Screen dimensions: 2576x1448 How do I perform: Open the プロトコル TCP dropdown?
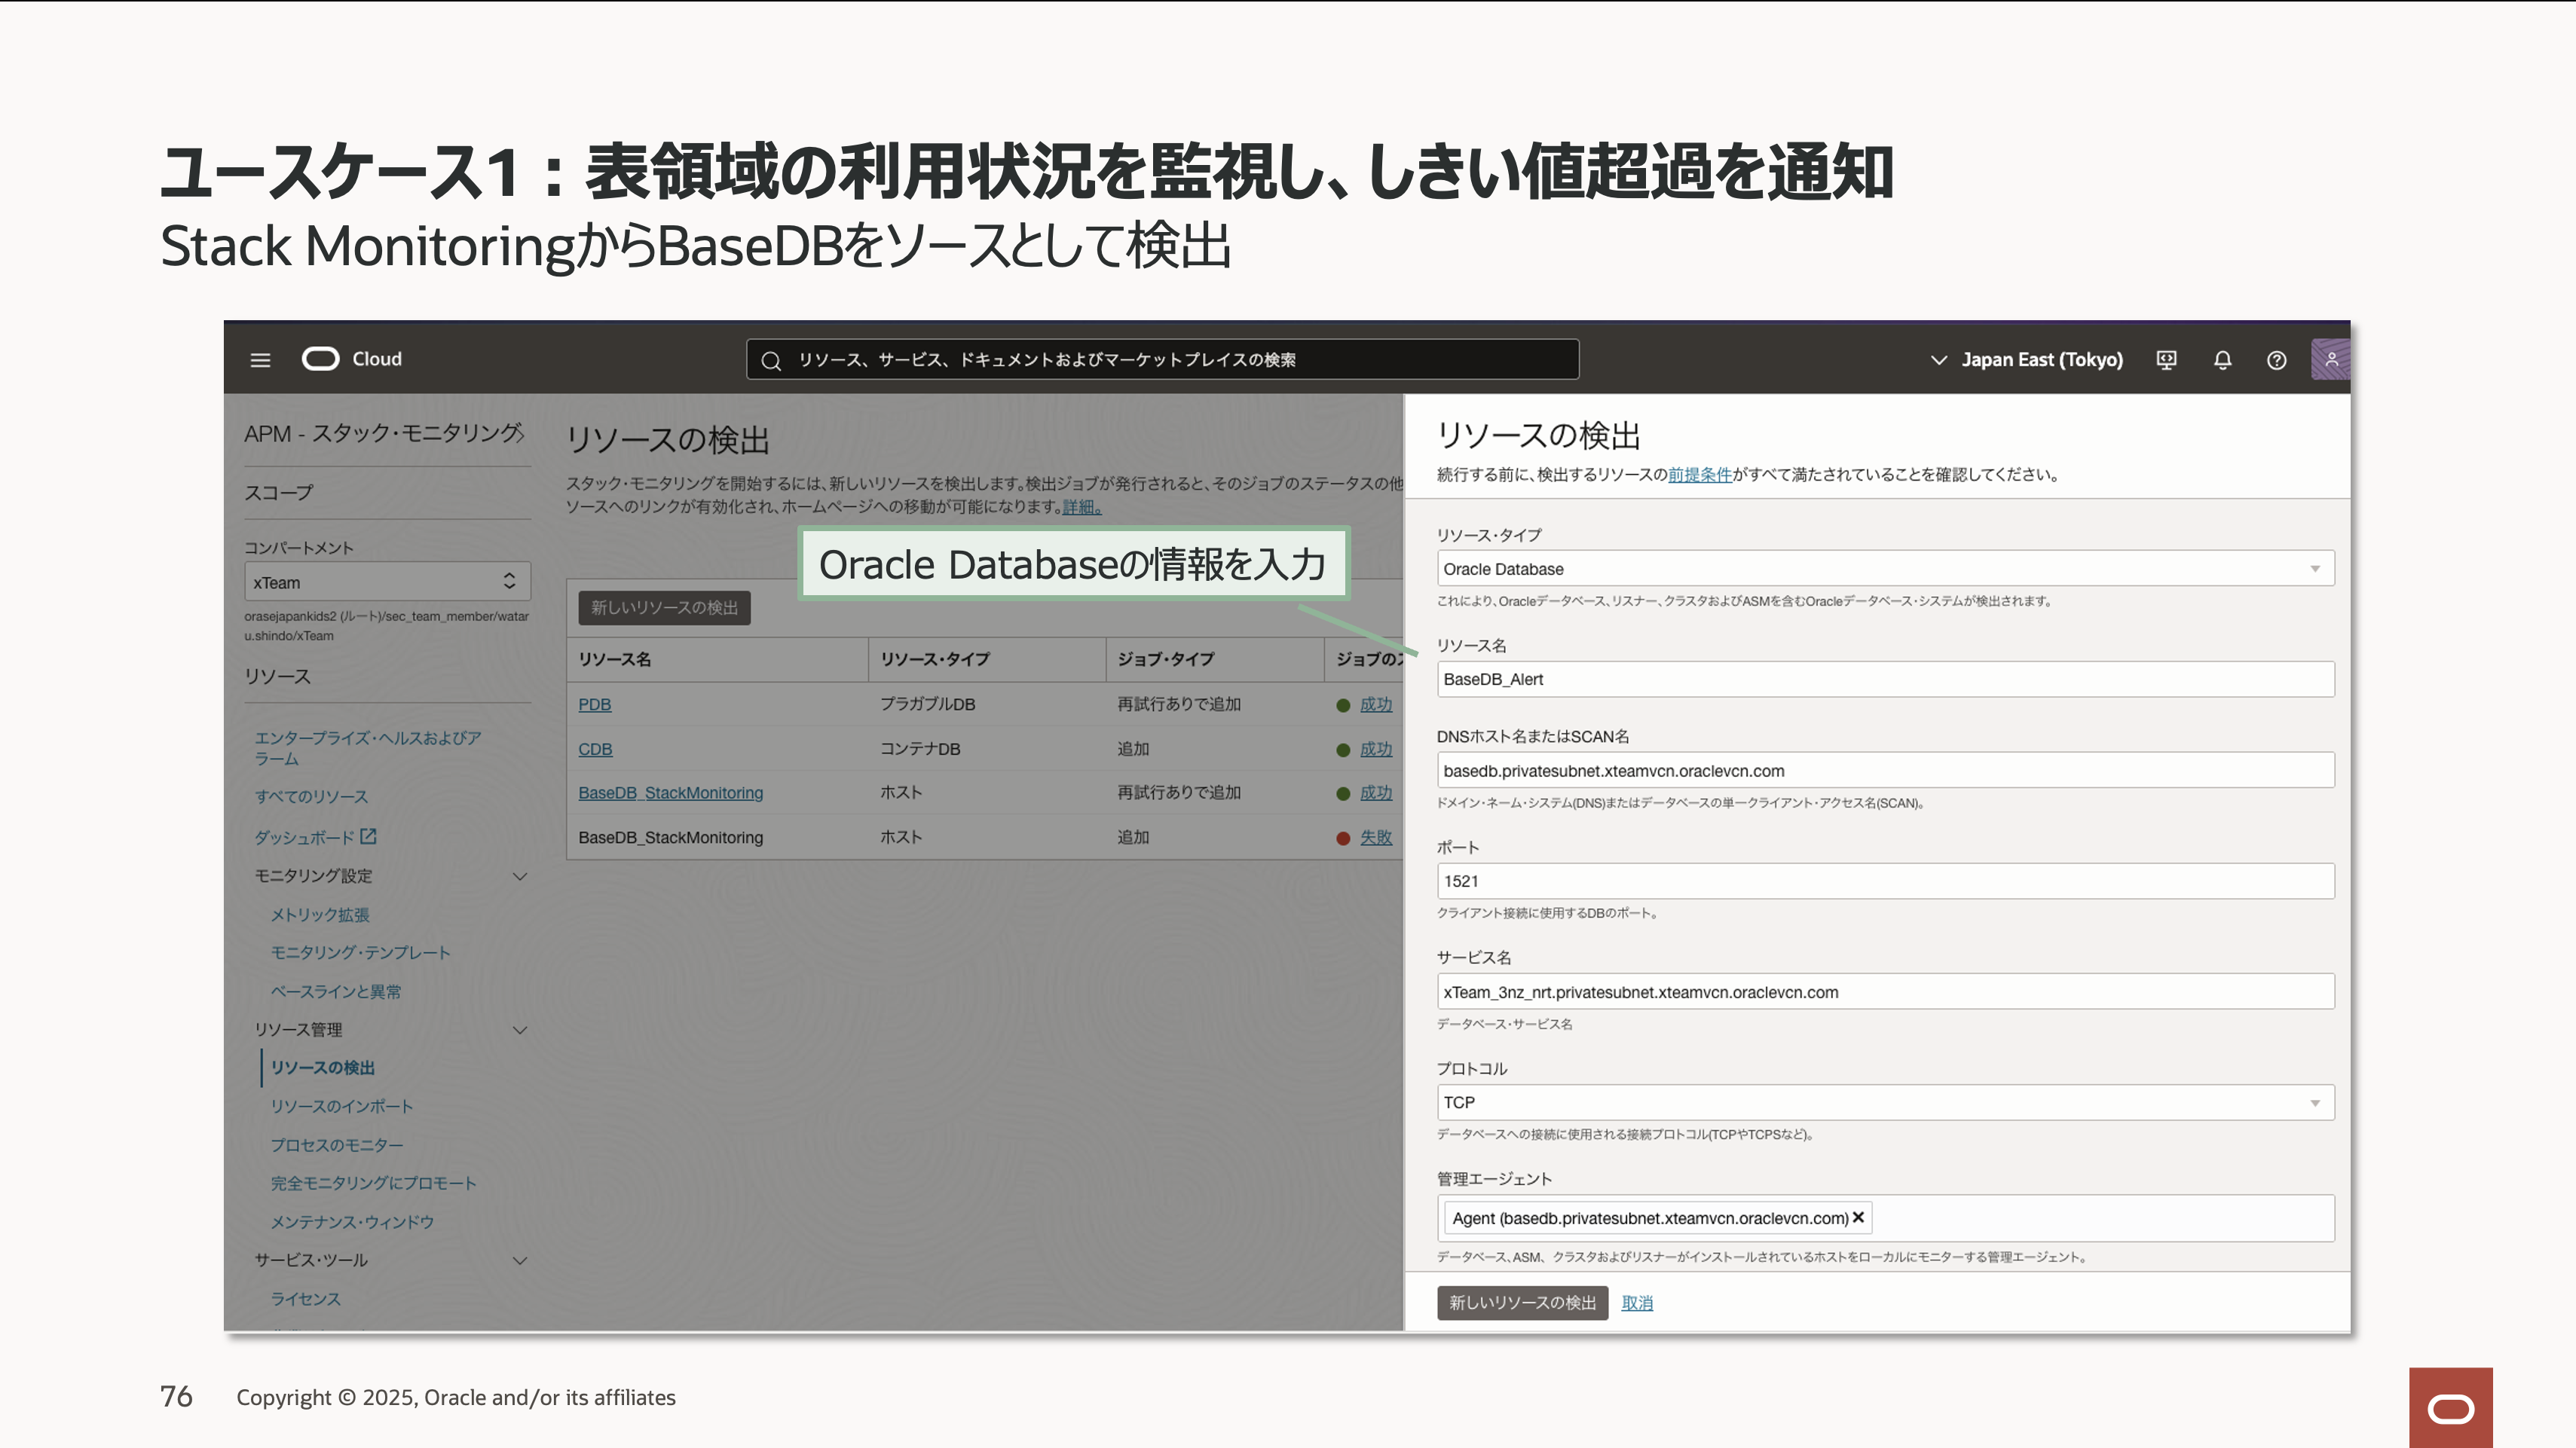pos(1885,1102)
